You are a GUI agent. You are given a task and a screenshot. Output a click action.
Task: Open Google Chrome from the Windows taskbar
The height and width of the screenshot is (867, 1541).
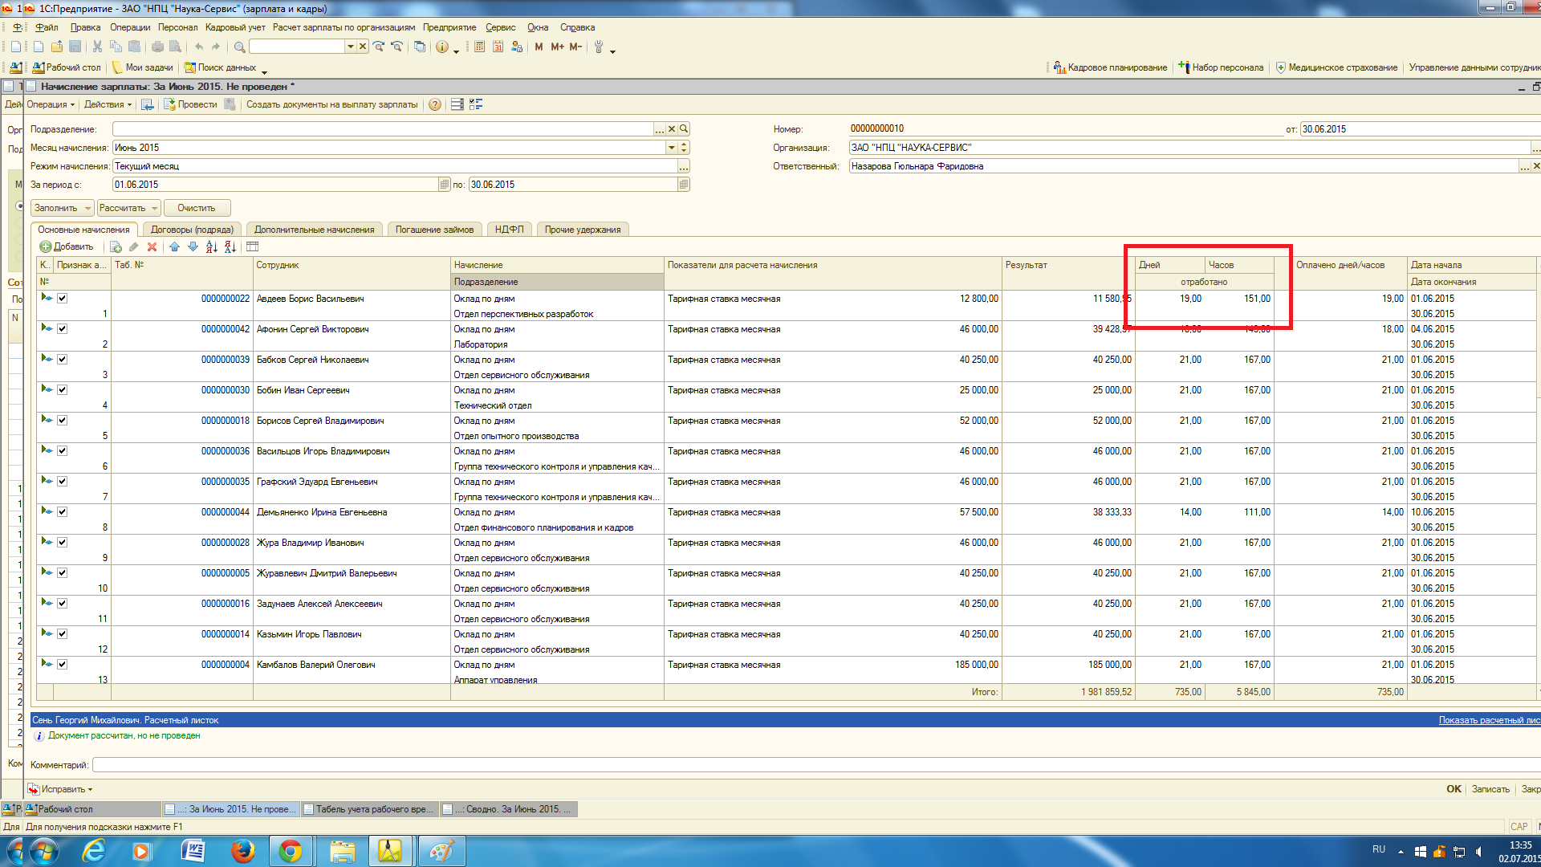point(291,851)
